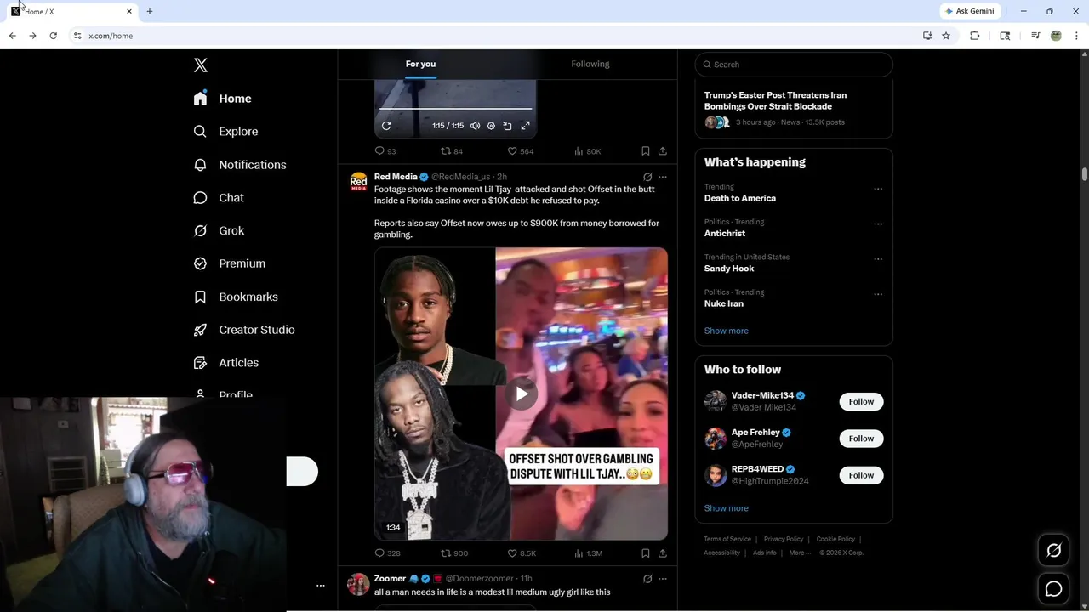Show more under Who to follow
The width and height of the screenshot is (1089, 612).
[727, 508]
